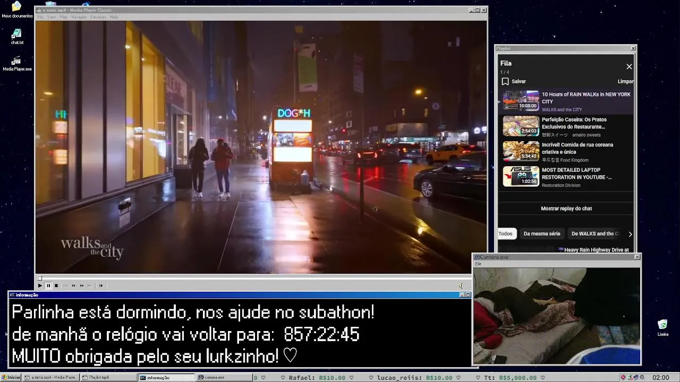Click the Media Player Classic title bar icon
This screenshot has width=680, height=382.
(39, 10)
